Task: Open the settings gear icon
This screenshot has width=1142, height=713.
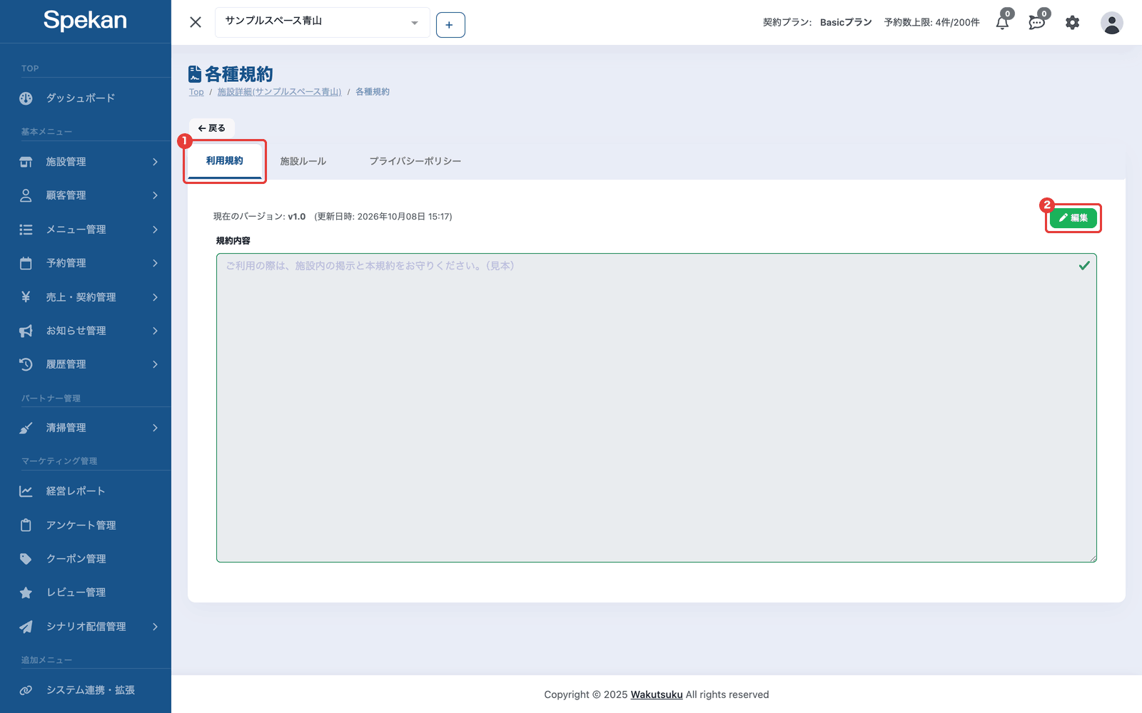Action: tap(1073, 22)
